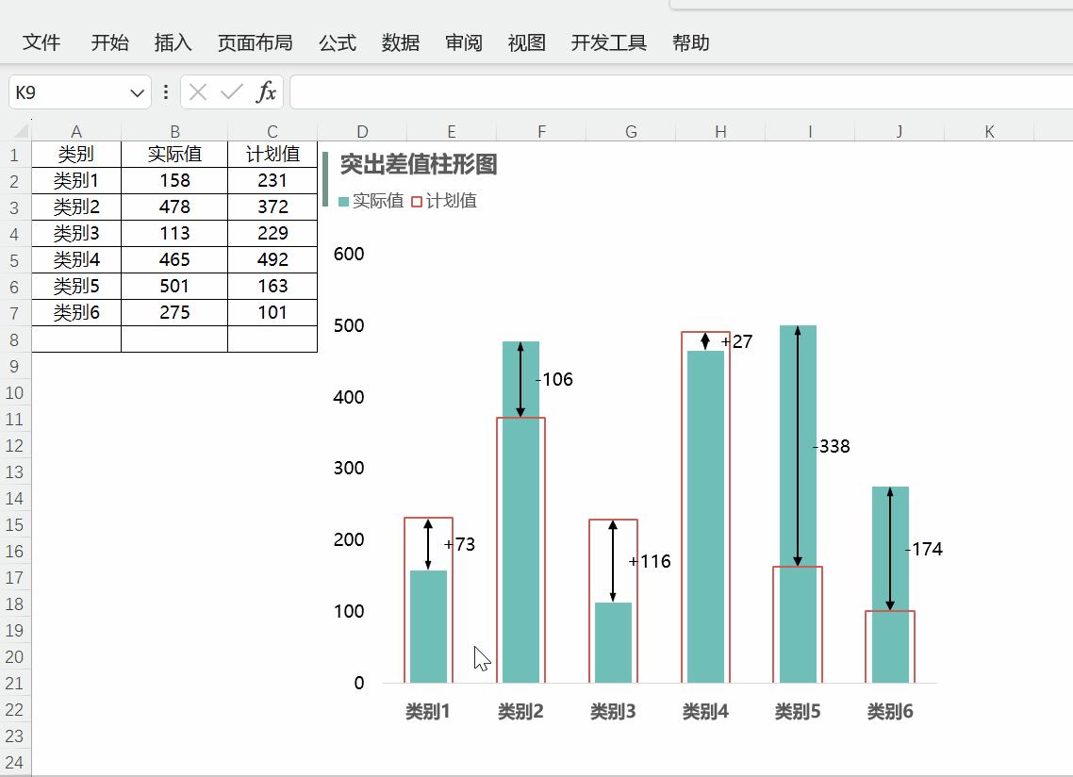
Task: Open the 帮助 menu
Action: pos(691,42)
